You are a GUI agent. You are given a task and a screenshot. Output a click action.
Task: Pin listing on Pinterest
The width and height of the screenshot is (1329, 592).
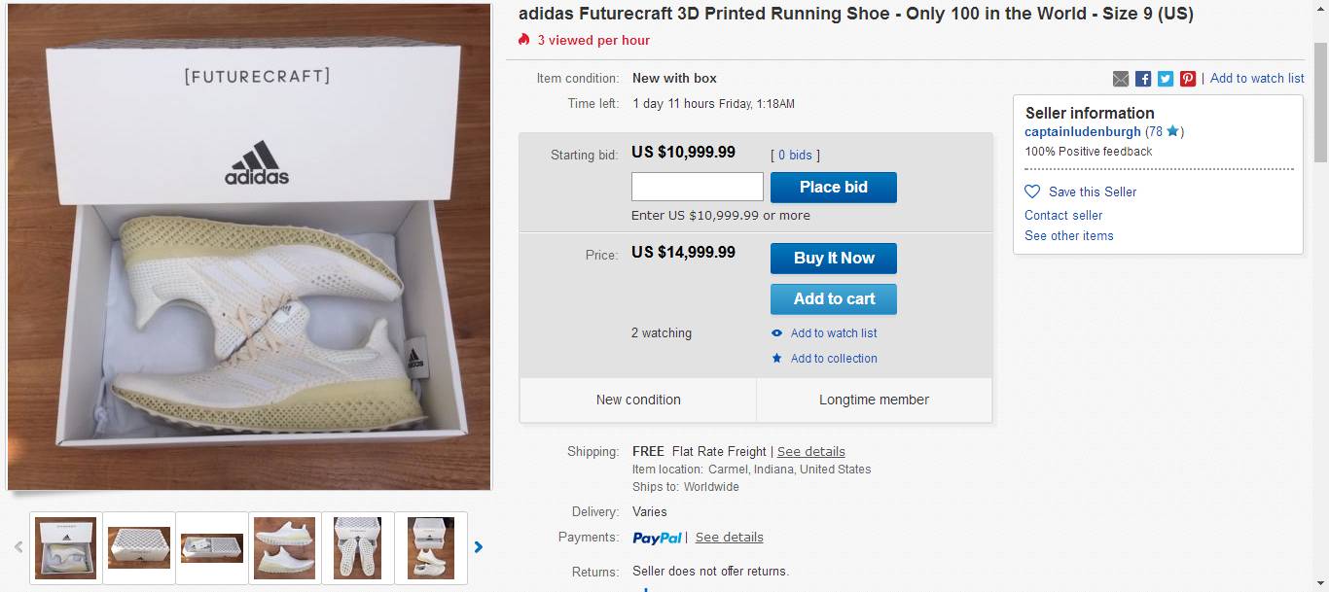click(1188, 79)
